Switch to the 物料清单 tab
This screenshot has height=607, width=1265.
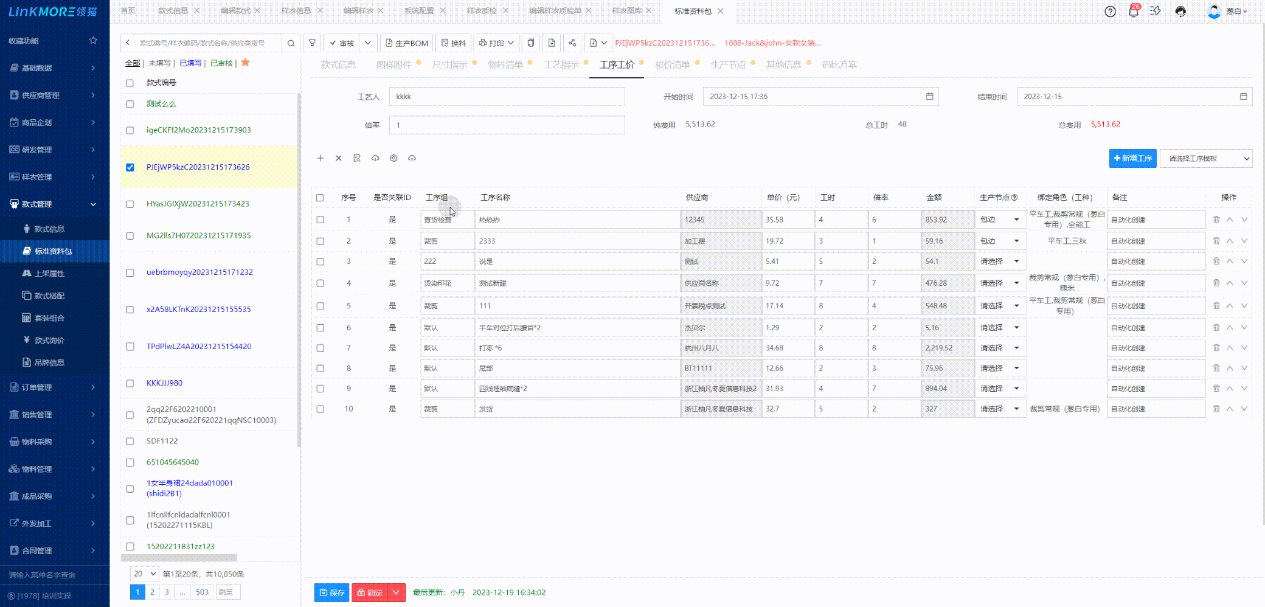tap(505, 64)
